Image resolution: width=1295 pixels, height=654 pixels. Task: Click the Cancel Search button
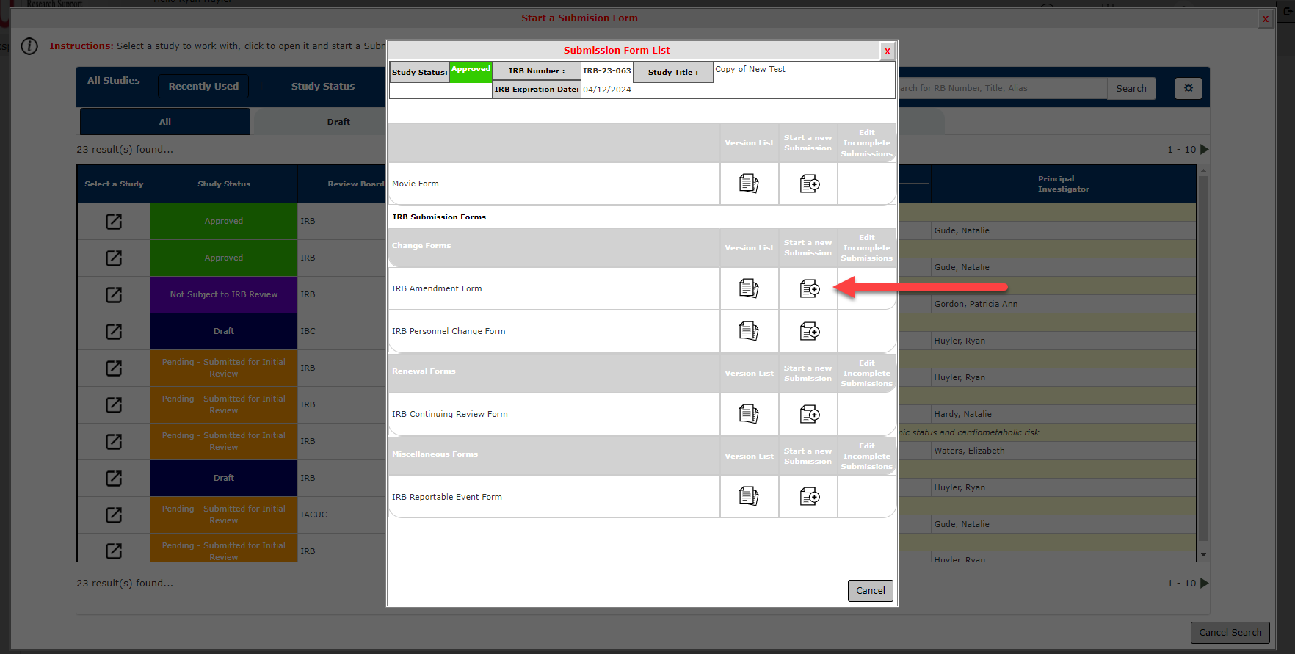click(x=1230, y=633)
